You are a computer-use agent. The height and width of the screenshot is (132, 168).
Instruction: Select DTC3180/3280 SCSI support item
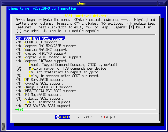pyautogui.click(x=47, y=106)
